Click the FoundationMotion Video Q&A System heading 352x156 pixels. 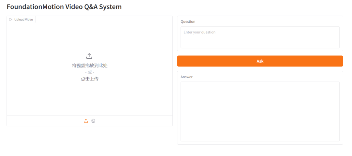pyautogui.click(x=64, y=7)
